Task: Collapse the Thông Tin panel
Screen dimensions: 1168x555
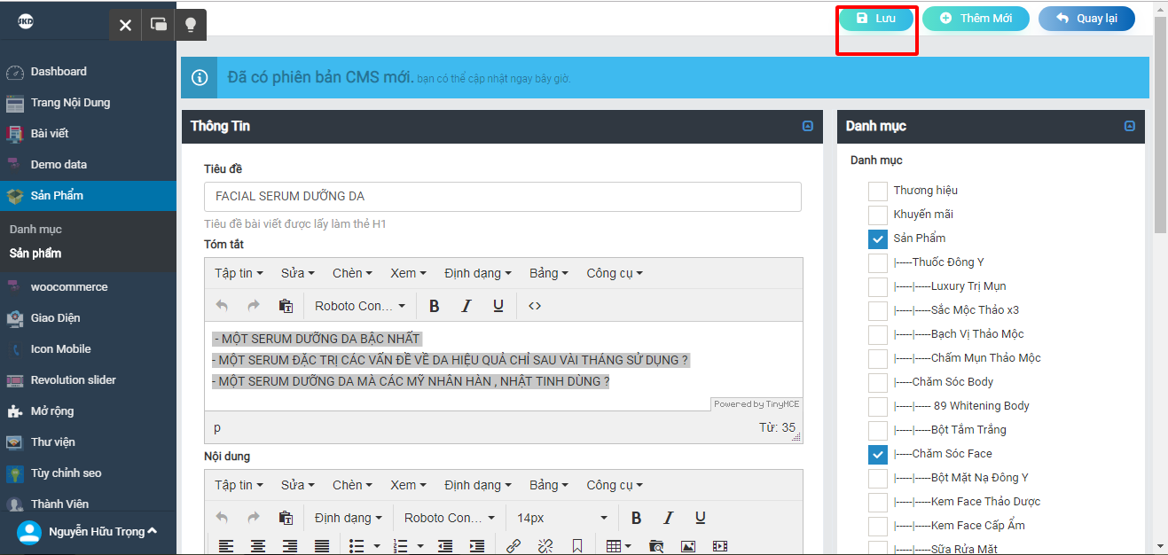Action: click(x=807, y=126)
